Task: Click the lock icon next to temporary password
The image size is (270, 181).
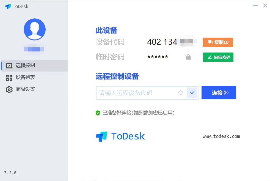Action: (188, 57)
